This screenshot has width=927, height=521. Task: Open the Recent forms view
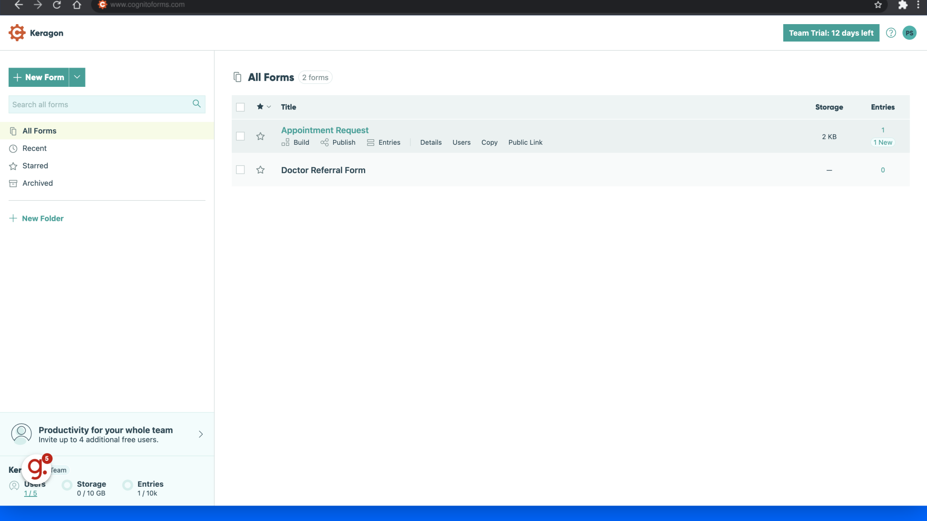tap(34, 148)
